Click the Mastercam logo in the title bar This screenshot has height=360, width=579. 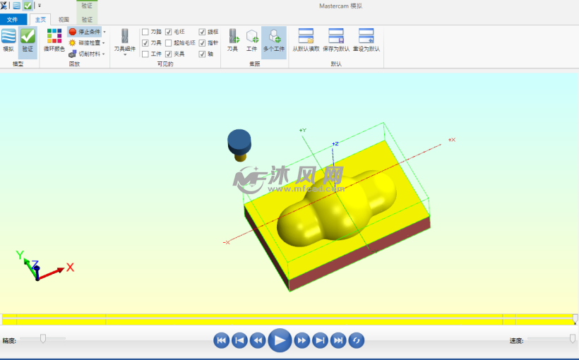[x=4, y=6]
